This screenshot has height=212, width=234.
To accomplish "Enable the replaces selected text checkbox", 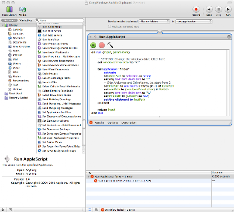I will tap(109, 26).
